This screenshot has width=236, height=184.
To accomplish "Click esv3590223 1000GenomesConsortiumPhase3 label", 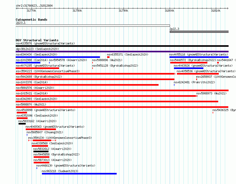I will pyautogui.click(x=48, y=71).
